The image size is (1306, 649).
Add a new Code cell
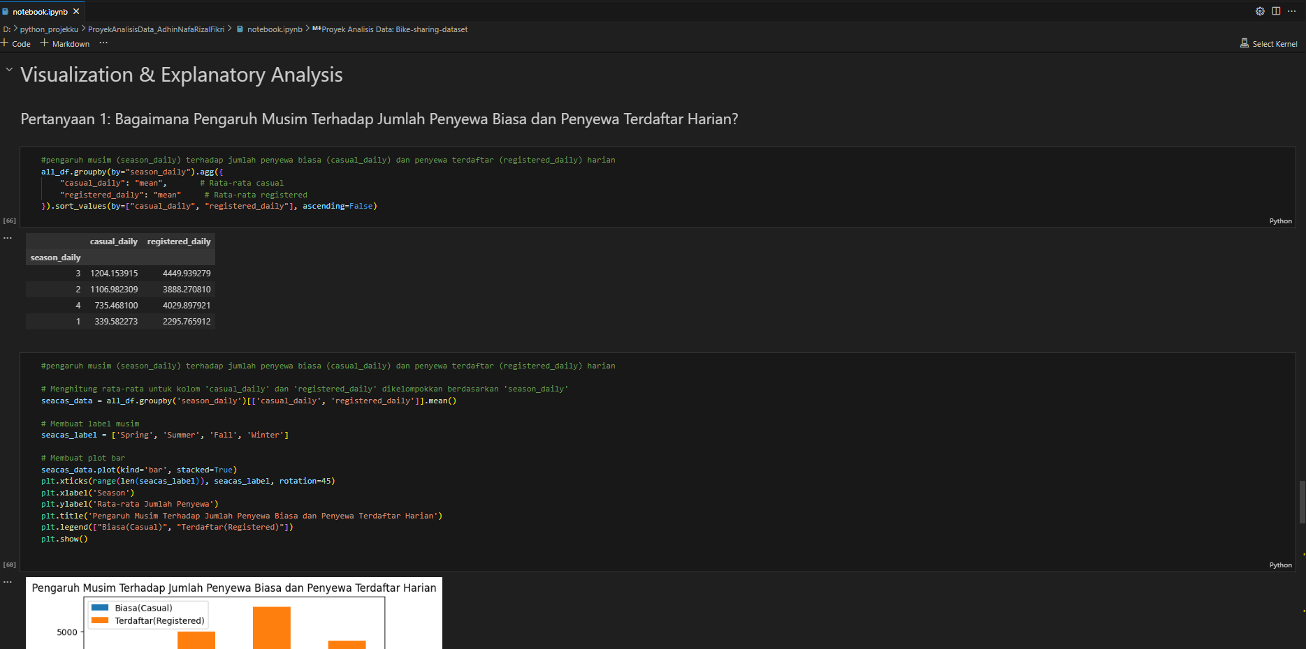click(16, 44)
